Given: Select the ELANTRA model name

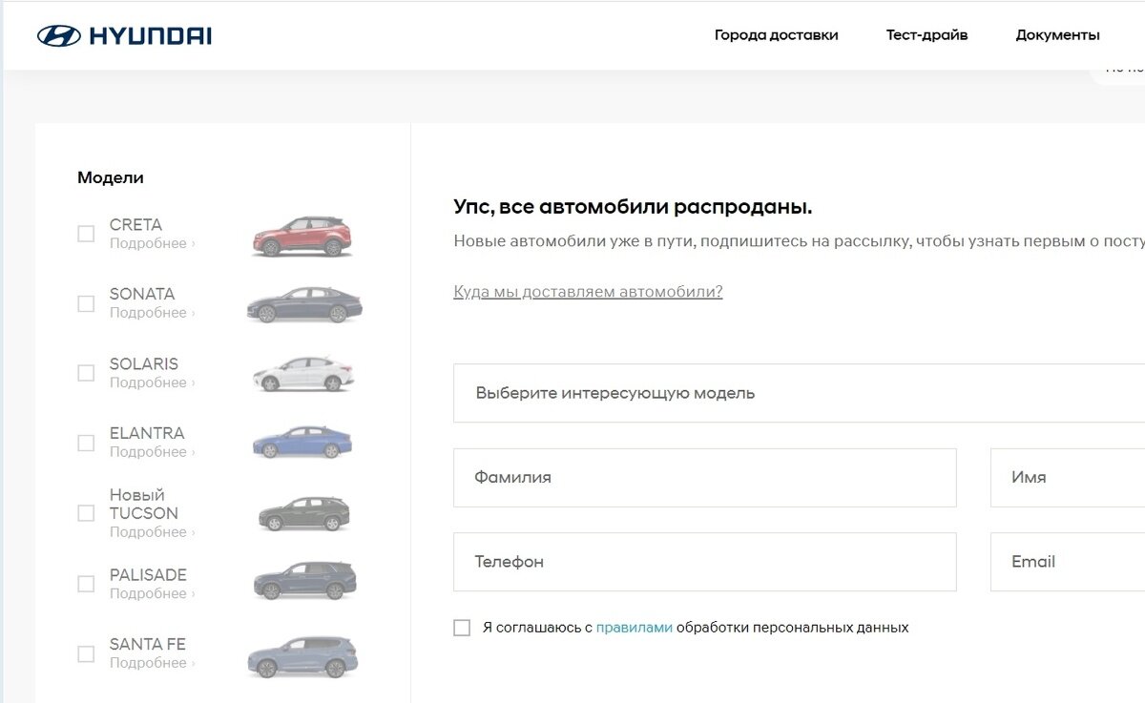Looking at the screenshot, I should click(147, 433).
